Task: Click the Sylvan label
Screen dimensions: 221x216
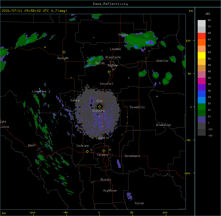Action: [x=100, y=63]
